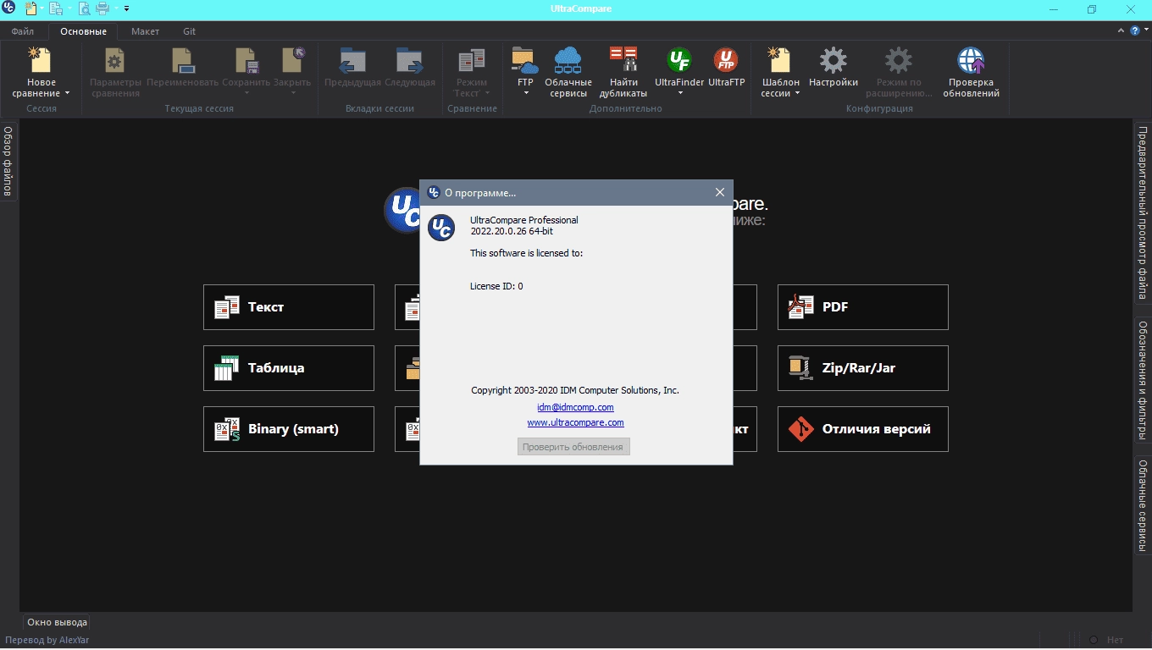Image resolution: width=1152 pixels, height=650 pixels.
Task: Click the Copyright 2003-2020 IDM line
Action: (575, 390)
